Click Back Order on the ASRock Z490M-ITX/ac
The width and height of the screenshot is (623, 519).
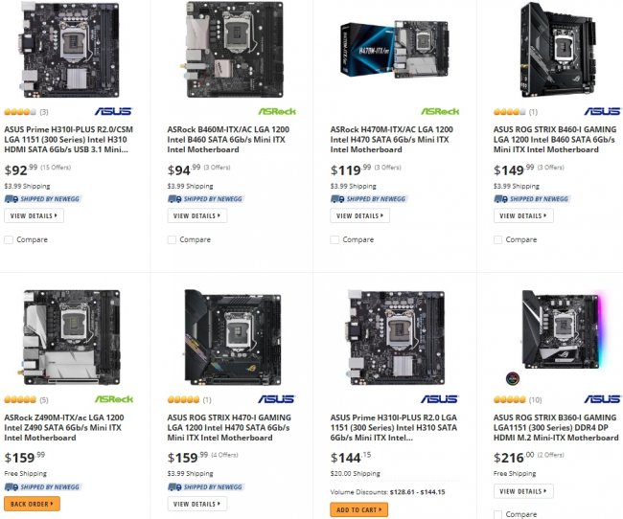(33, 504)
